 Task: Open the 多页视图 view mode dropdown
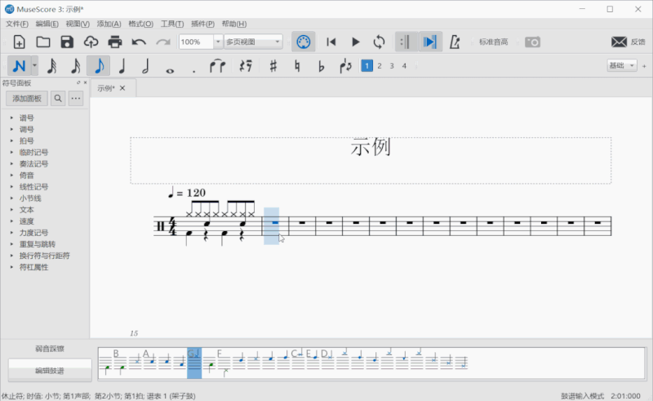(x=253, y=42)
